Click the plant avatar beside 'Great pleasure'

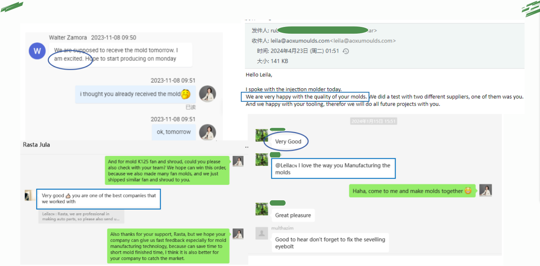point(262,209)
